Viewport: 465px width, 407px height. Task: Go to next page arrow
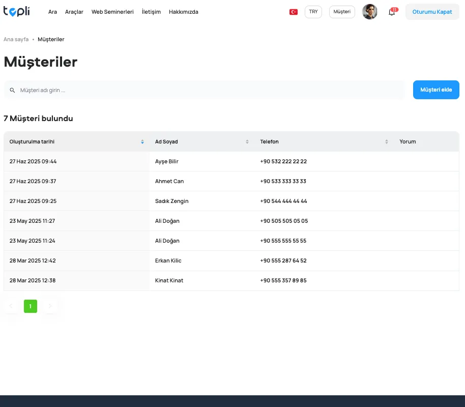click(x=50, y=306)
